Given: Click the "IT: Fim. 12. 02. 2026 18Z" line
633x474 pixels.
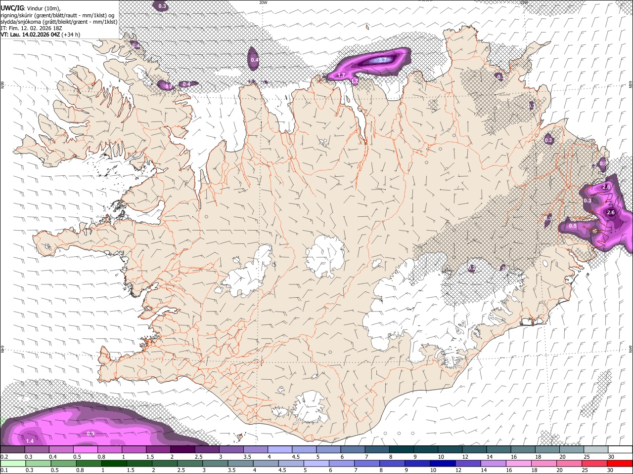Looking at the screenshot, I should pyautogui.click(x=31, y=28).
